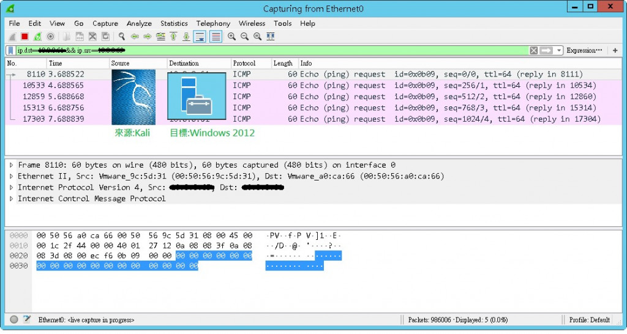Sort by the Protocol column header
The image size is (627, 334).
(x=250, y=63)
